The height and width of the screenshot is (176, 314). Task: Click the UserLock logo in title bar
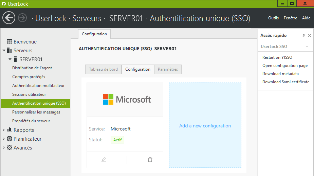click(x=4, y=4)
